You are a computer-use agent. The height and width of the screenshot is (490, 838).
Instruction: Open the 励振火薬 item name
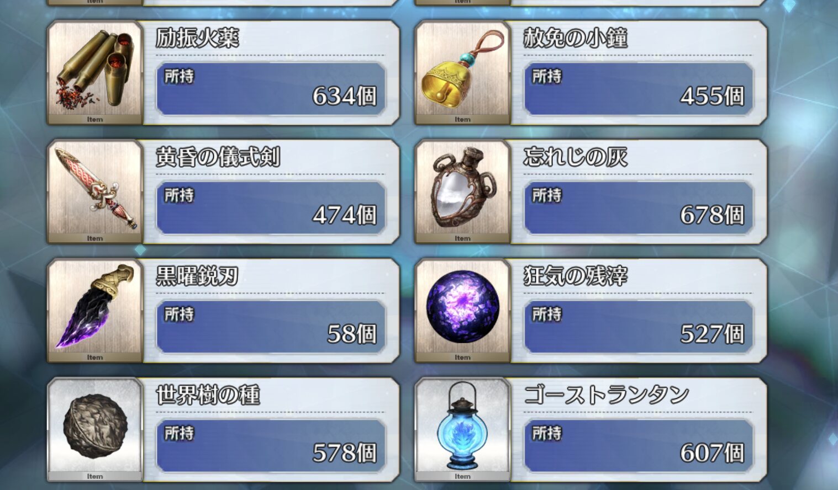[197, 38]
